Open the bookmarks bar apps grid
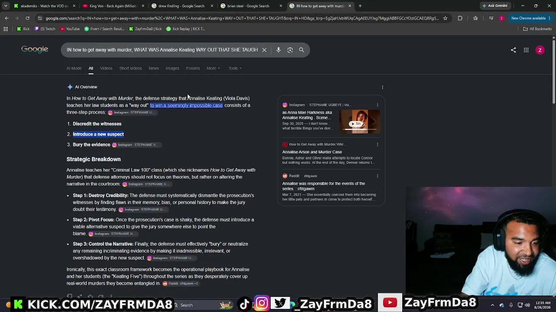Screen dimensions: 556x312 point(6,29)
